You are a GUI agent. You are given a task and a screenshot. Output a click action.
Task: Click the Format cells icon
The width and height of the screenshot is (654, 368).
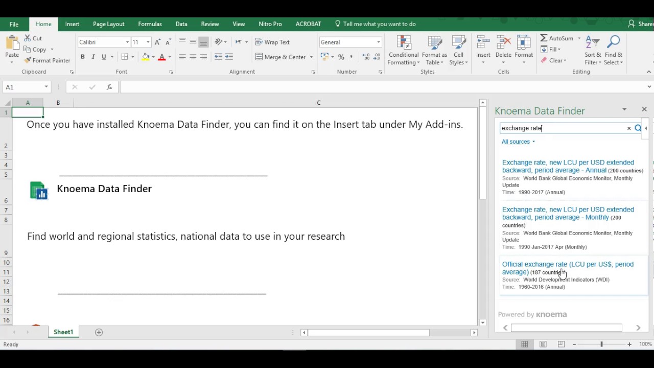point(524,43)
